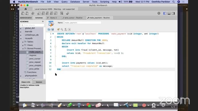The height and width of the screenshot is (111, 198).
Task: Select the pointer cursor annotation tool
Action: coord(108,105)
